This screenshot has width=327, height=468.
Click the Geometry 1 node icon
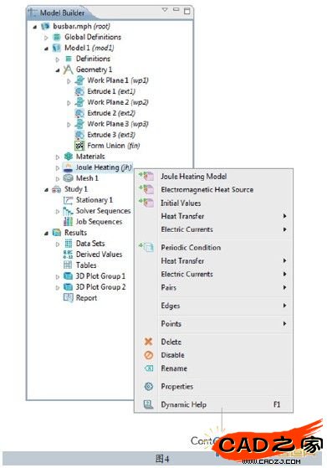point(68,69)
